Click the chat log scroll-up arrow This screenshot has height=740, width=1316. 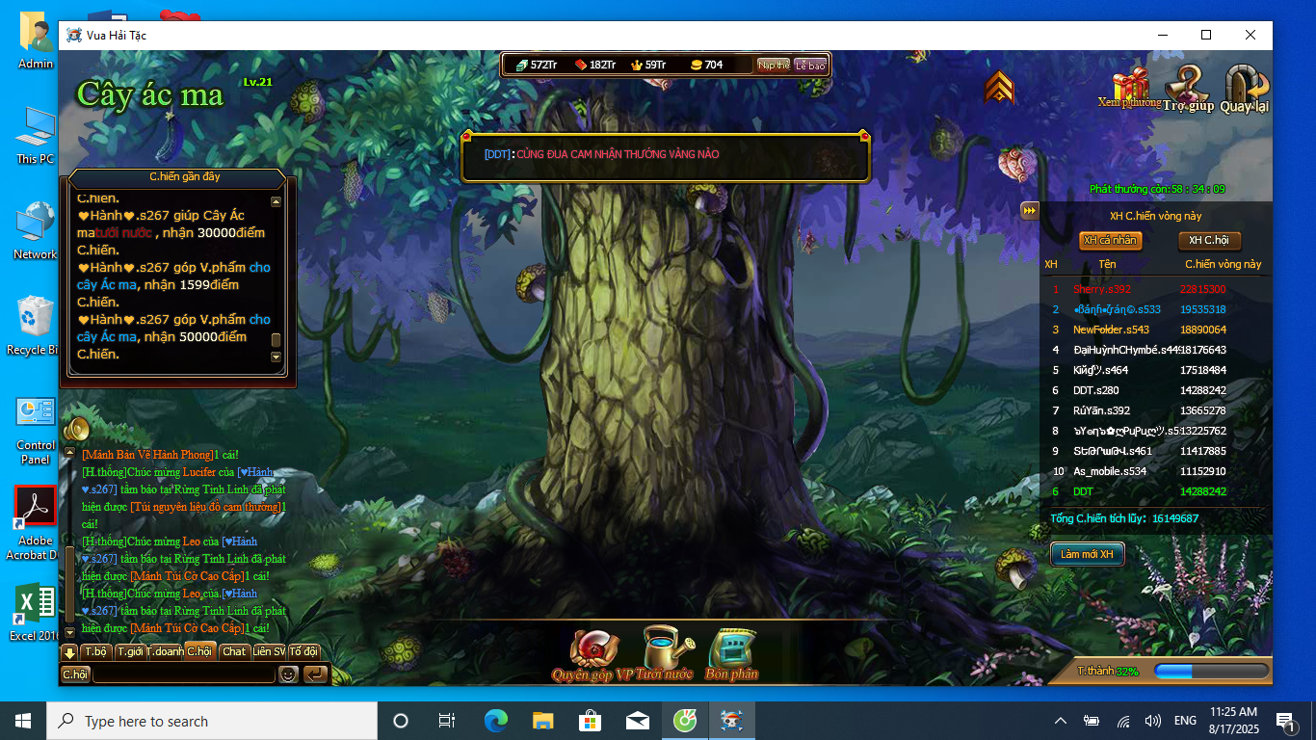pos(69,452)
